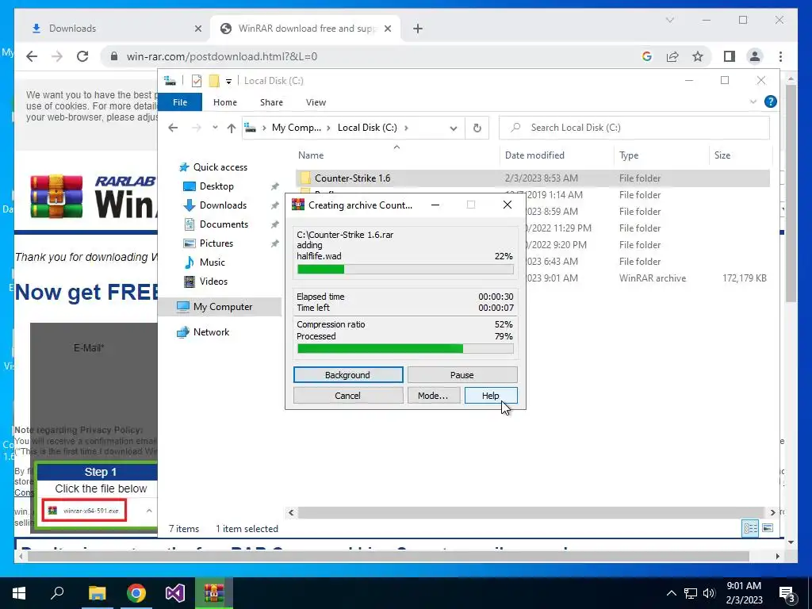Screen dimensions: 812x609
Task: Open Windows Start menu
Action: pos(19,593)
